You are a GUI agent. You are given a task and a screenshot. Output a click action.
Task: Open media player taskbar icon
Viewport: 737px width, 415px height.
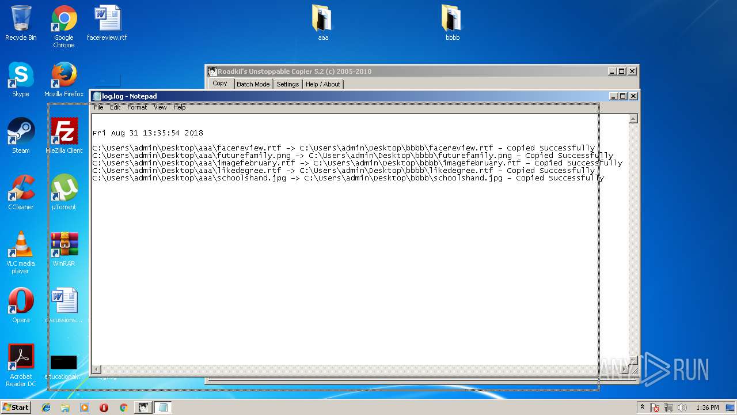coord(85,408)
